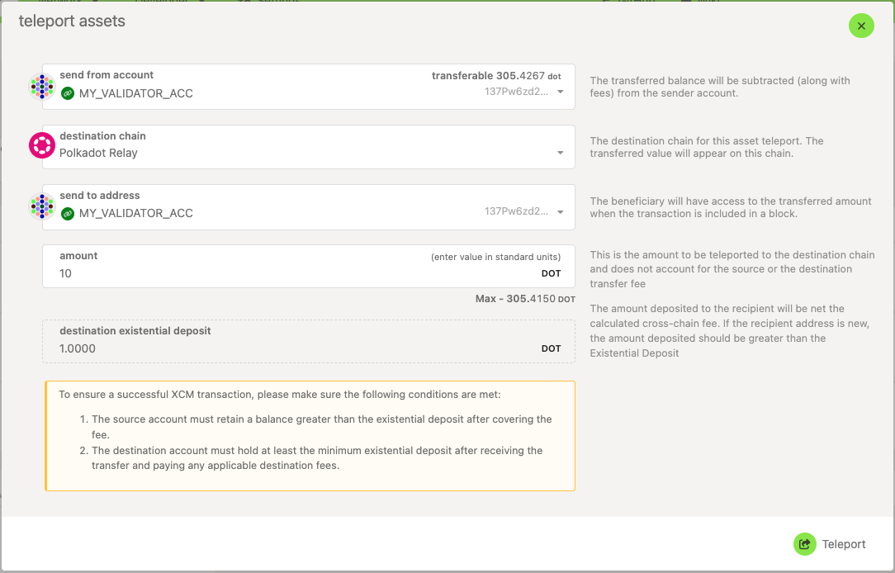Click the 'enter value in standard units' hint

pyautogui.click(x=495, y=257)
